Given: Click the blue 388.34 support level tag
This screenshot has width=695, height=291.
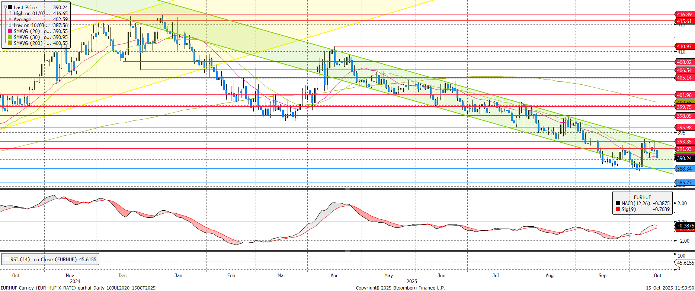Looking at the screenshot, I should pos(684,169).
